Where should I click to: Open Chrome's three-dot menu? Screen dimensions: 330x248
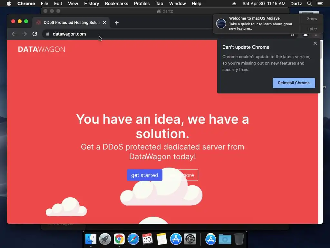tap(316, 35)
